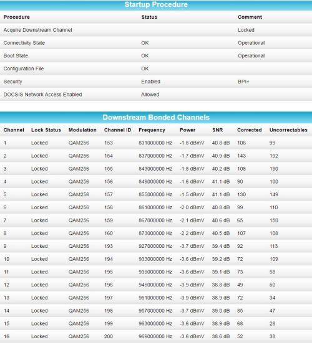Select the DOCSIS Network Access Enabled label
Viewport: 312px width, 345px height.
coord(42,95)
